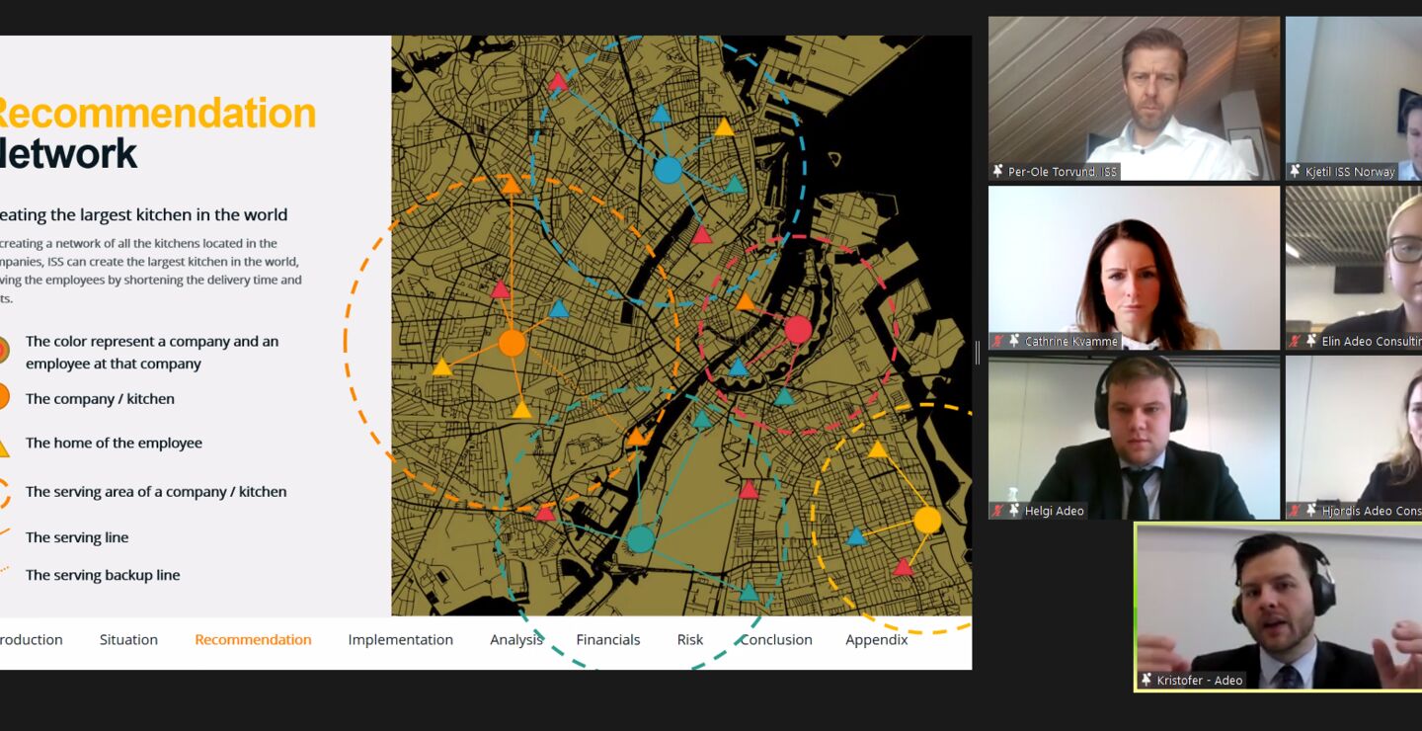The height and width of the screenshot is (731, 1422).
Task: Click the Analysis navigation link
Action: [x=516, y=640]
